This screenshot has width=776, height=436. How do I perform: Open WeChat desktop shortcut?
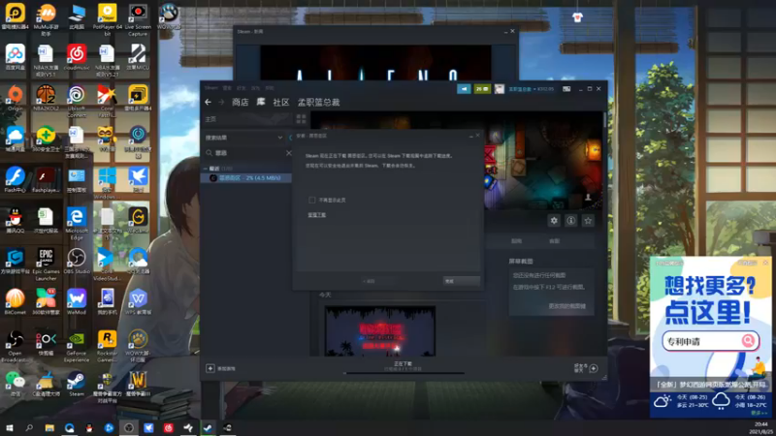(x=16, y=384)
